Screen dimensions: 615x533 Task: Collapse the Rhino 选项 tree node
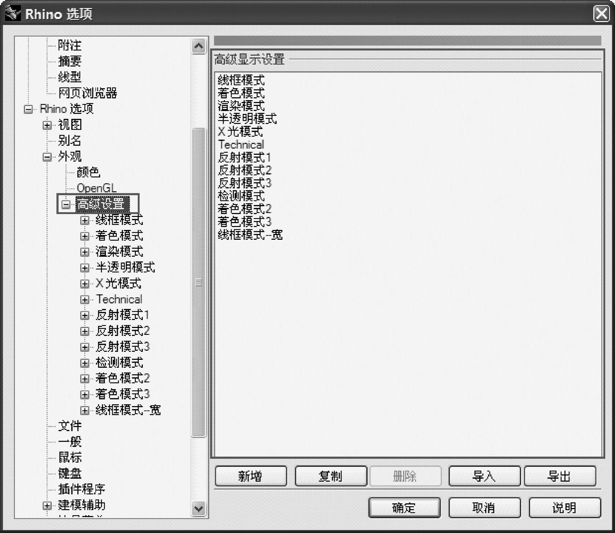tap(28, 109)
